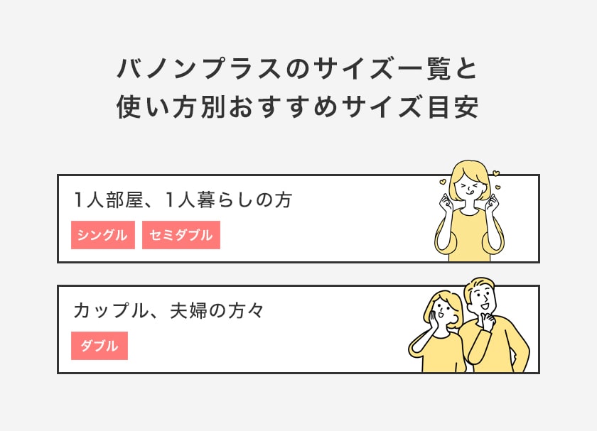Open the カップル、夫婦の方々 heading
The width and height of the screenshot is (597, 431).
click(168, 310)
